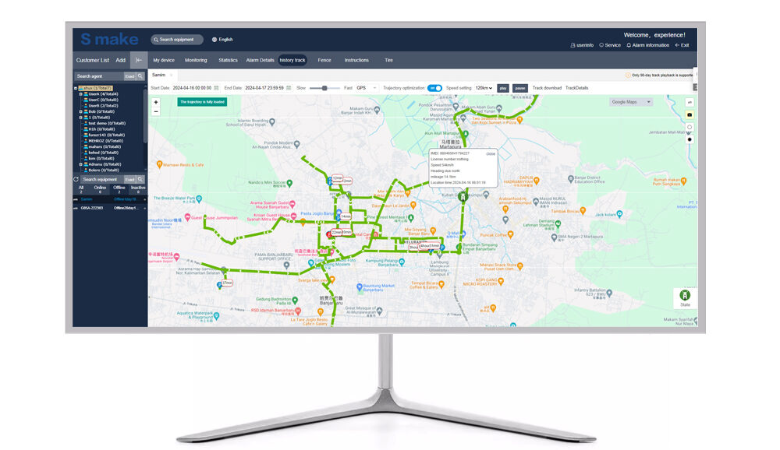The width and height of the screenshot is (780, 450).
Task: Click the zoom in plus button on map
Action: 156,102
